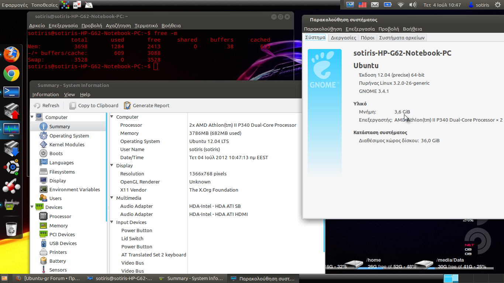Screen dimensions: 504x283
Task: Open the Τοποθεσίες panel menu
Action: click(x=45, y=5)
